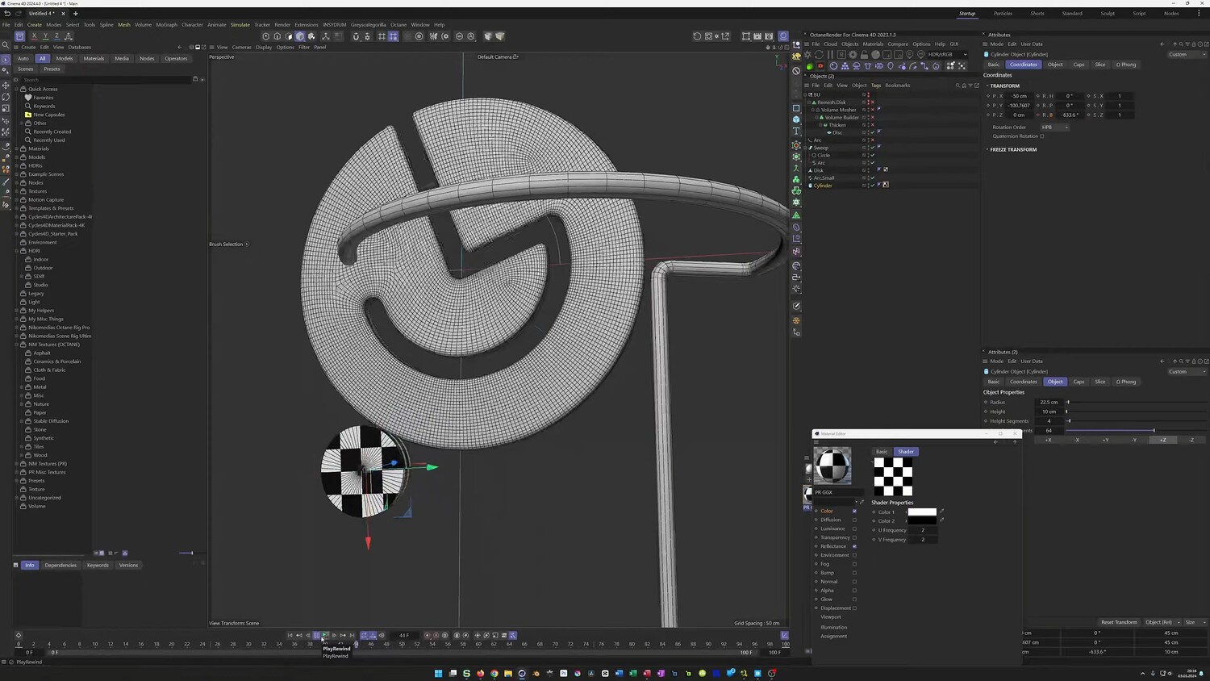Image resolution: width=1210 pixels, height=681 pixels.
Task: Open the Models tab in asset browser
Action: 65,58
